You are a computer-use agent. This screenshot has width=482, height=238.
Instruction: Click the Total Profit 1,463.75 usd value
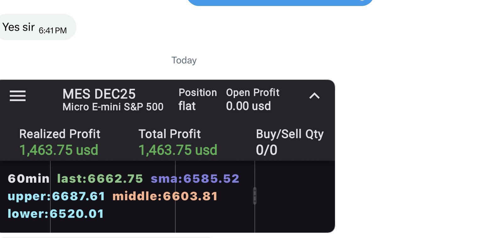coord(178,150)
